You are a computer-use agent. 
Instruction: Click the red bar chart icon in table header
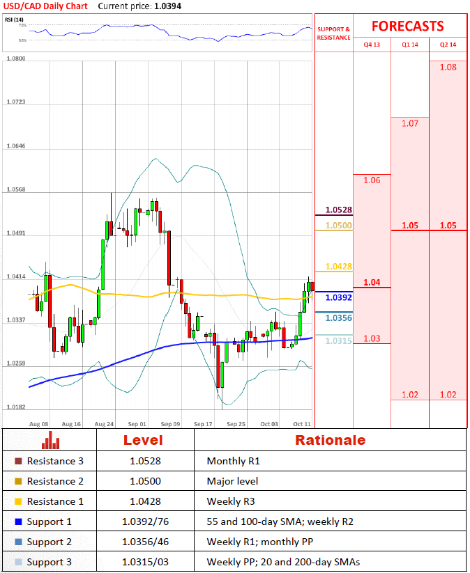pyautogui.click(x=50, y=440)
